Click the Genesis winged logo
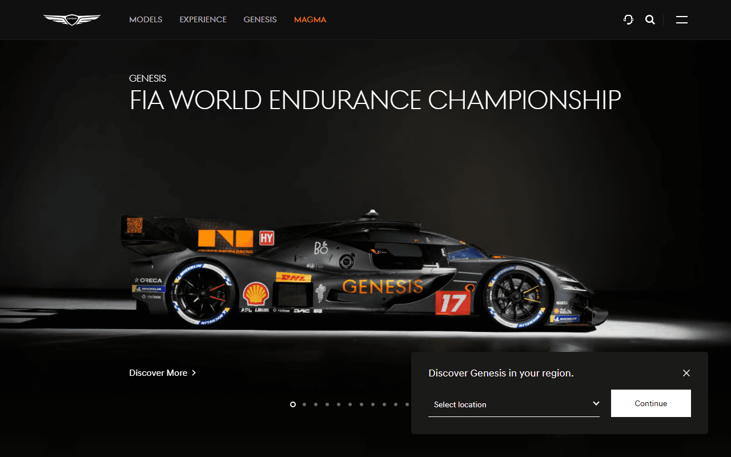 pos(72,19)
